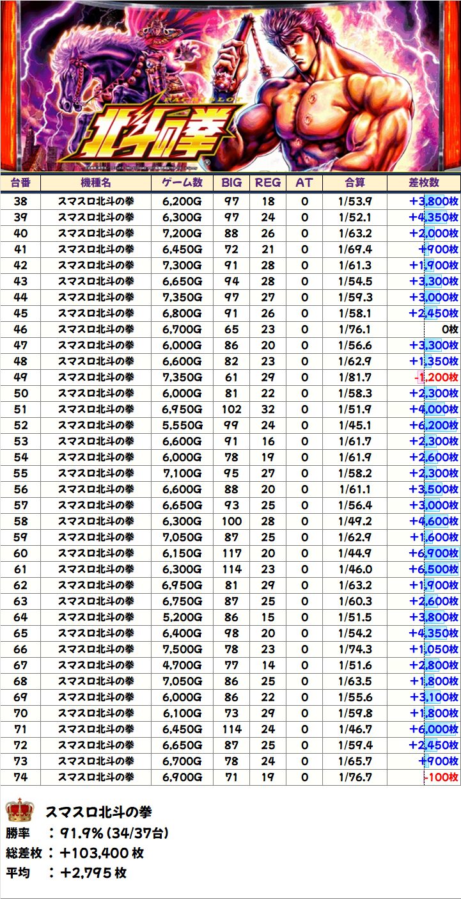Click the BIG count 117 in row 60
Screen dimensions: 461x899
coord(231,553)
